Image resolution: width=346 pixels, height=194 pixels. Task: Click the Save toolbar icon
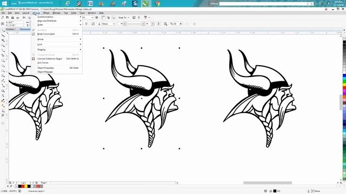point(12,18)
